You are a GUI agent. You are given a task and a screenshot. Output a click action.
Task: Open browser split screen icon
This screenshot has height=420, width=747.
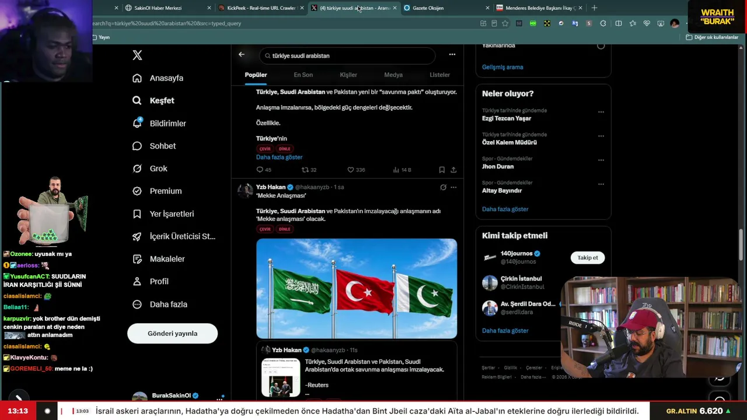(619, 23)
